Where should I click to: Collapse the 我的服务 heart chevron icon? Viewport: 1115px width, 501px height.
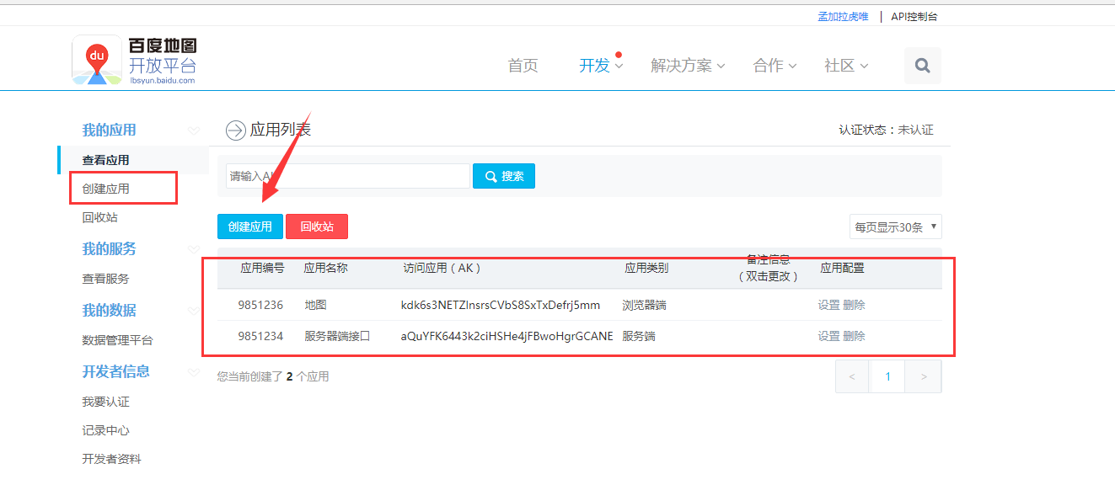(194, 249)
